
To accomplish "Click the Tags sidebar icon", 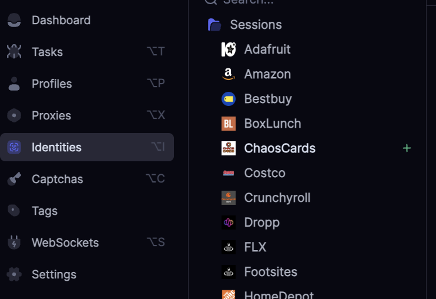I will click(14, 211).
